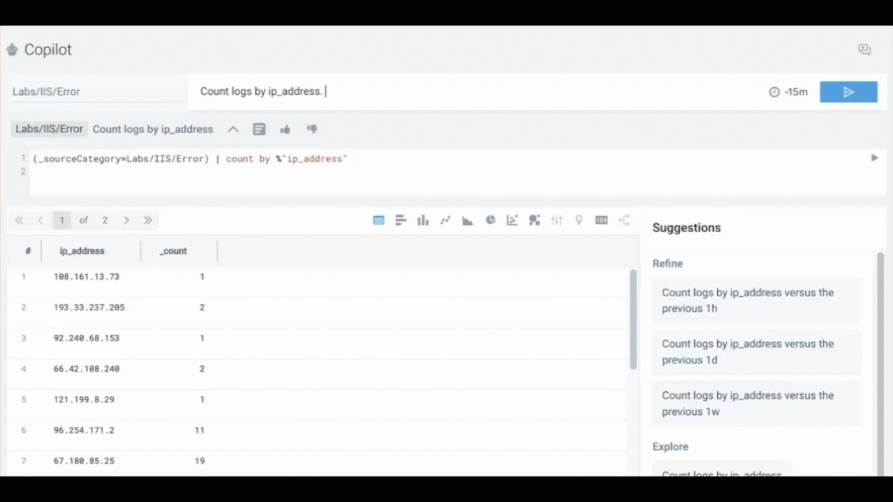Open the chat history icon
Screen dimensions: 893x502
click(864, 50)
